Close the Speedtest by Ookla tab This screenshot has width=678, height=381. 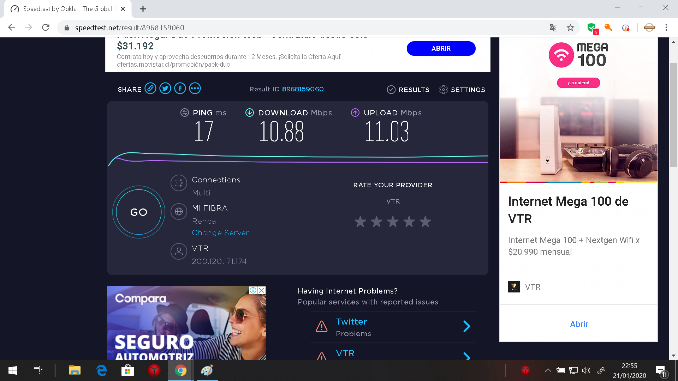tap(123, 9)
